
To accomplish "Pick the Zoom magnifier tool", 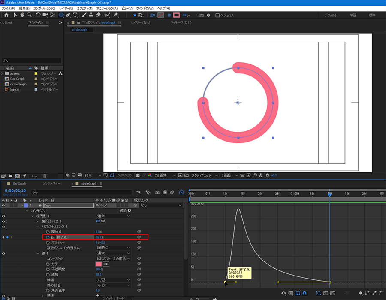I will tap(29, 15).
